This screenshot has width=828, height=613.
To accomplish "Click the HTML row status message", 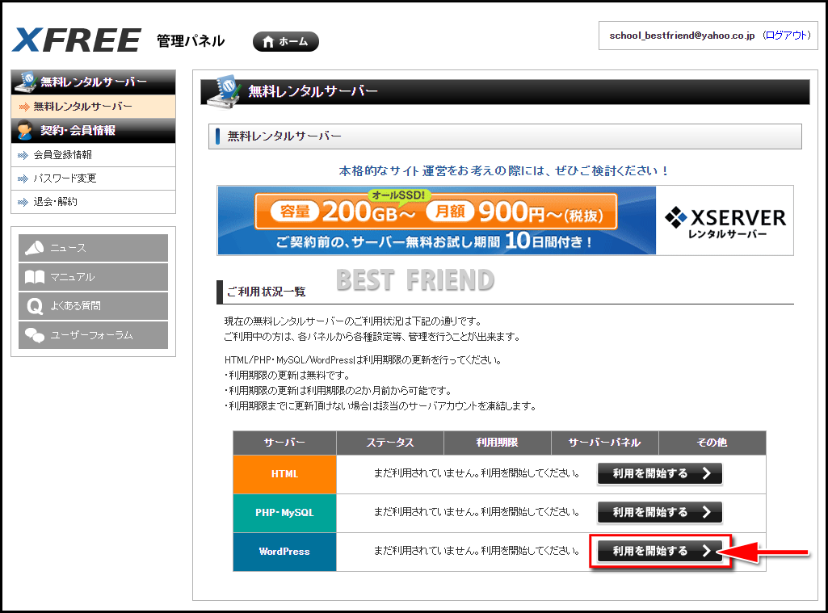I will (x=477, y=473).
